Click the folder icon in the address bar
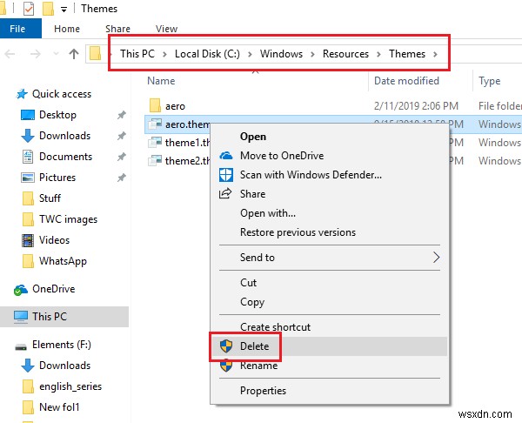 [x=95, y=53]
